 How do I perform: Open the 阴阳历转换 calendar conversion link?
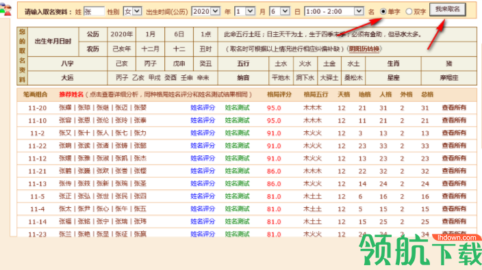pos(364,49)
